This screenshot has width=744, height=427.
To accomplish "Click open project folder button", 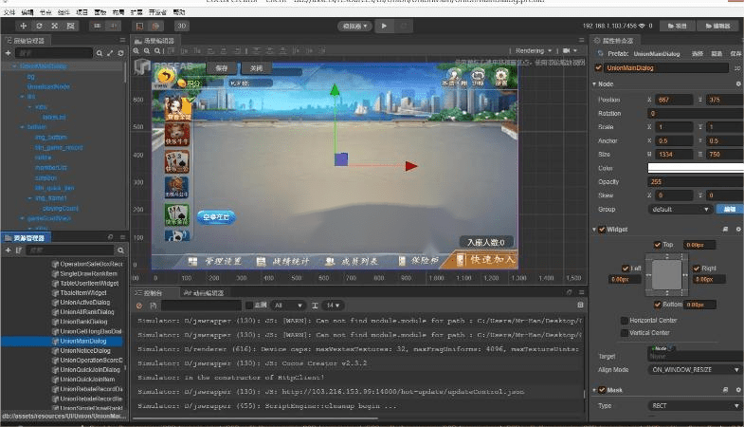I will point(678,26).
